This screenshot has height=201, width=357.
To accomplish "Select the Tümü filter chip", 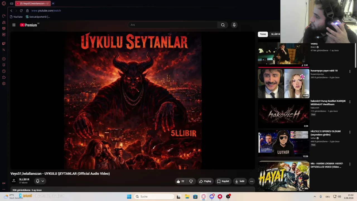I will click(x=263, y=34).
